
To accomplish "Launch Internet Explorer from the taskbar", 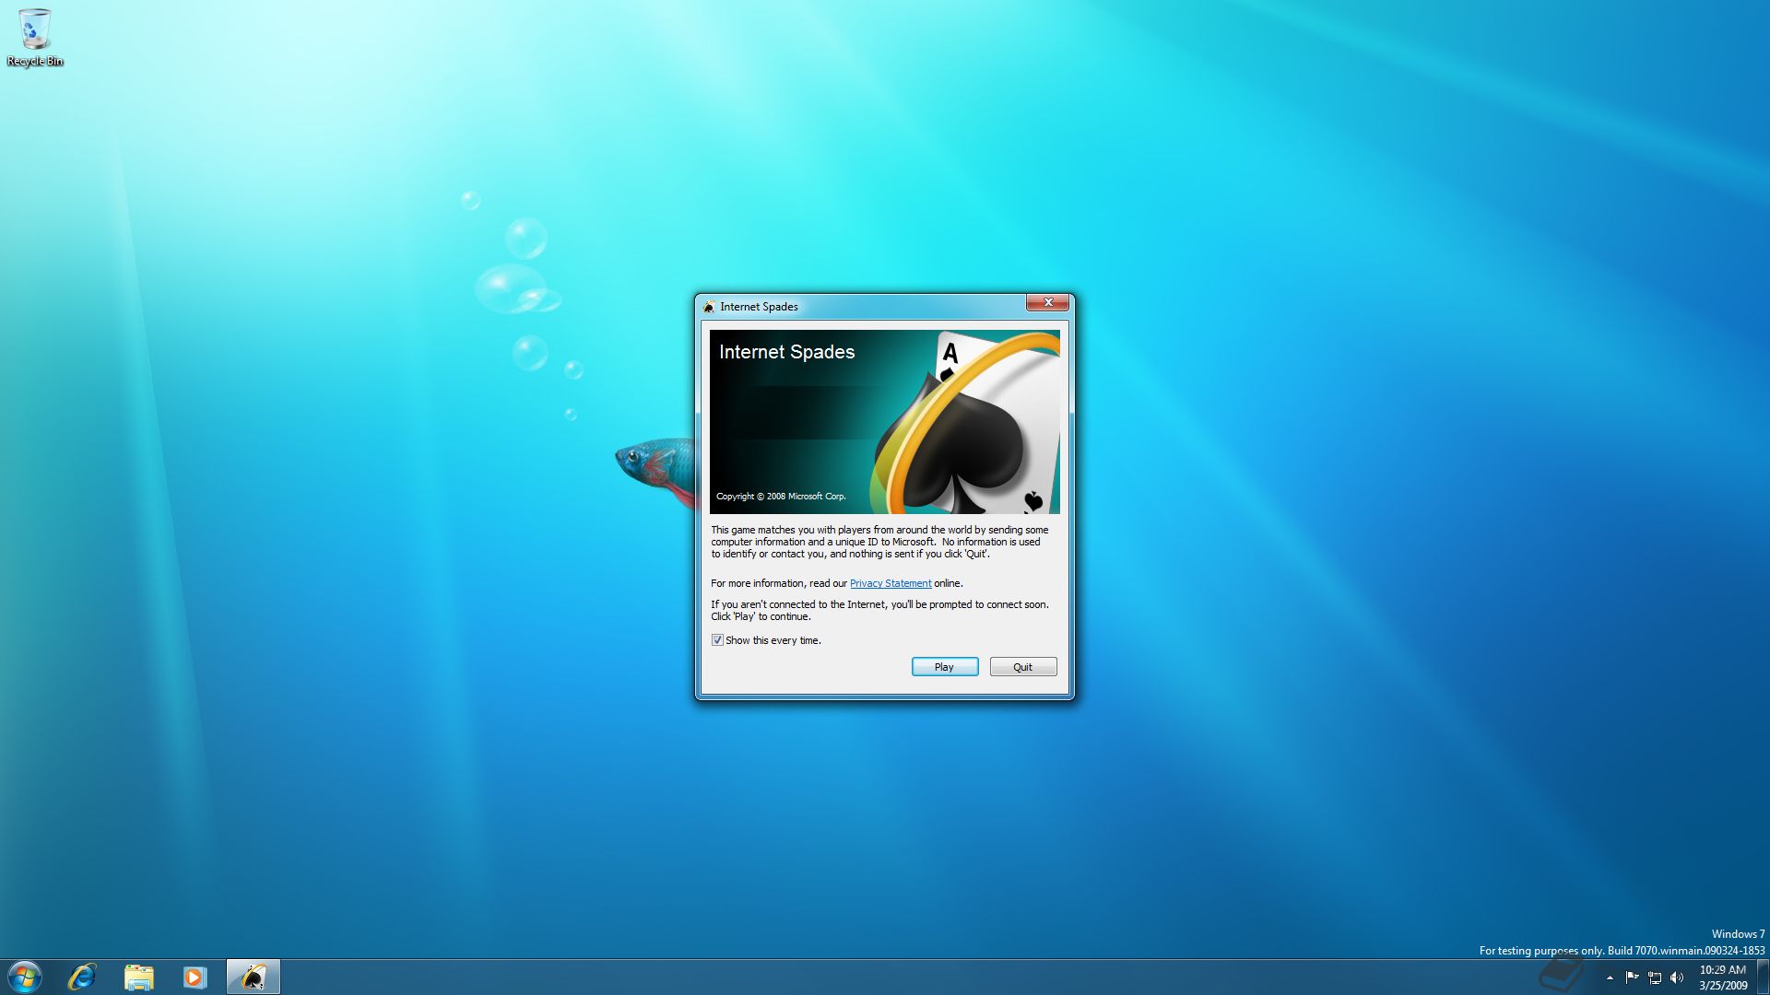I will (x=82, y=977).
